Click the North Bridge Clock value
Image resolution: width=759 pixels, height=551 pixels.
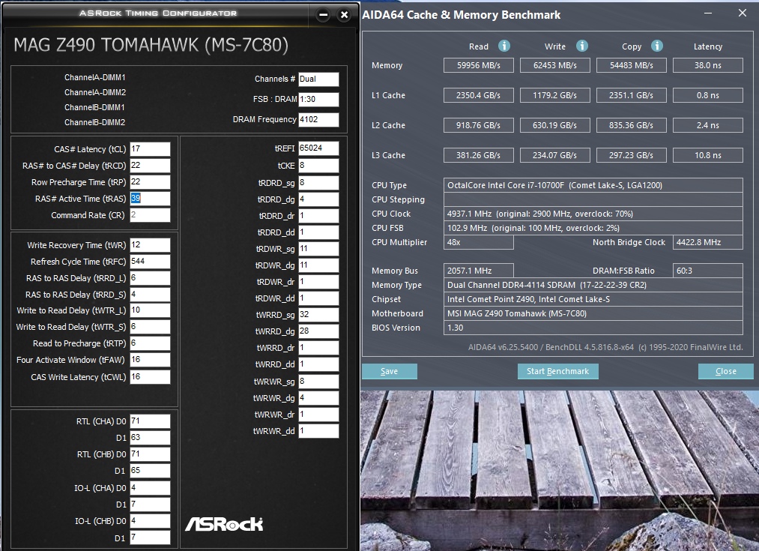click(x=708, y=242)
